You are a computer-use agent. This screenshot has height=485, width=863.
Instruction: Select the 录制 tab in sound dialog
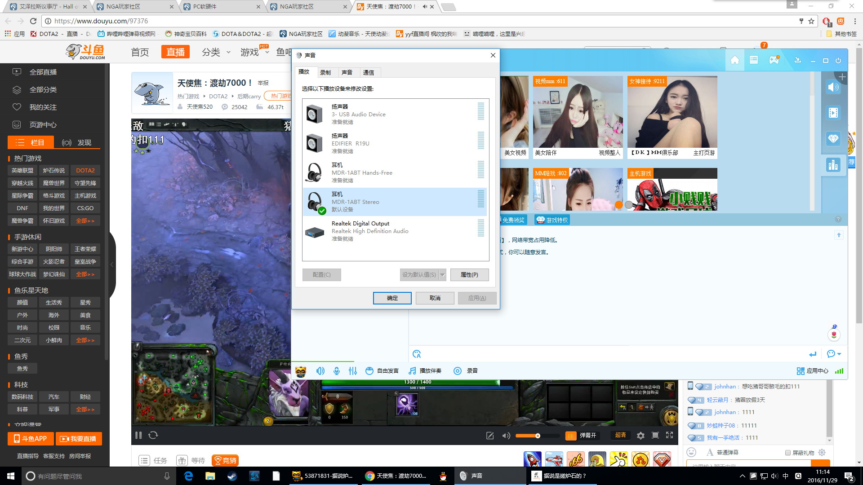(325, 72)
